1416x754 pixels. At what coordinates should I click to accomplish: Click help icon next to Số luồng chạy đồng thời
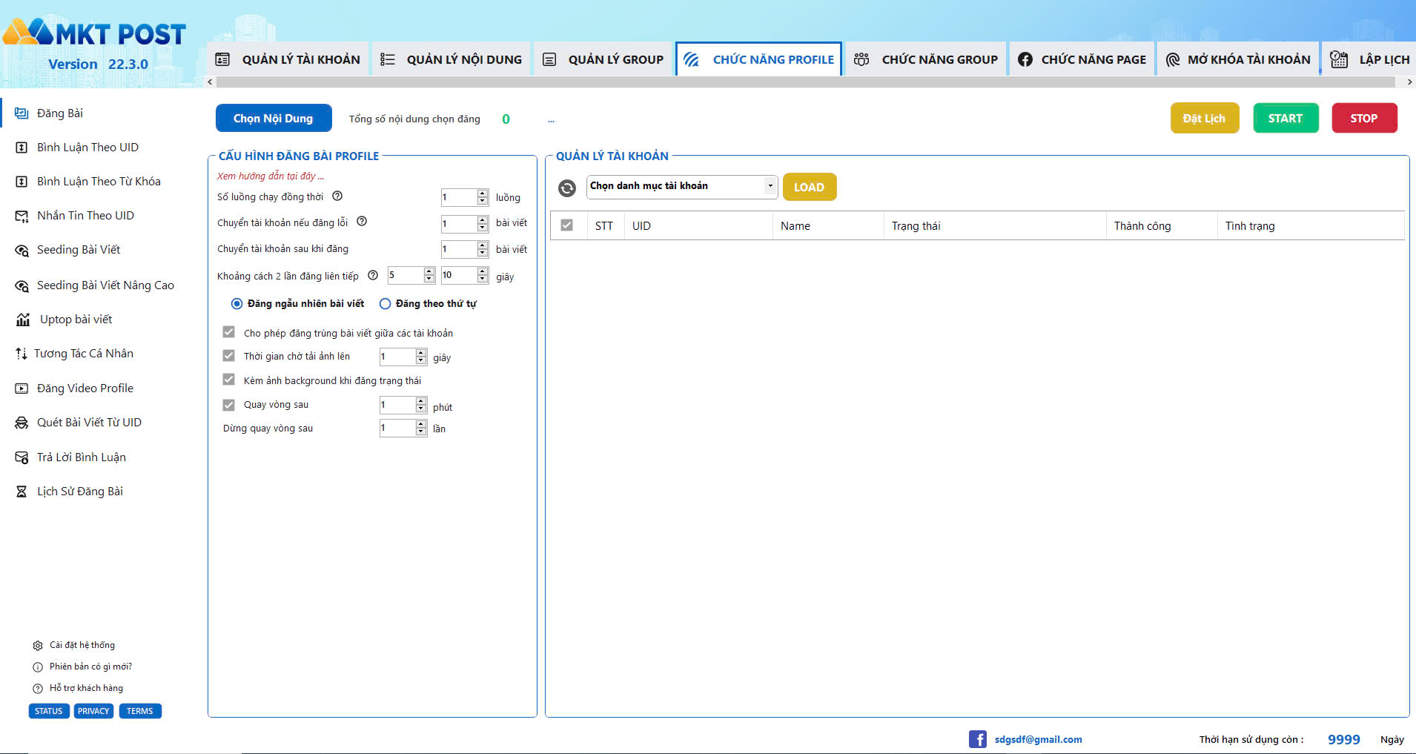click(337, 196)
